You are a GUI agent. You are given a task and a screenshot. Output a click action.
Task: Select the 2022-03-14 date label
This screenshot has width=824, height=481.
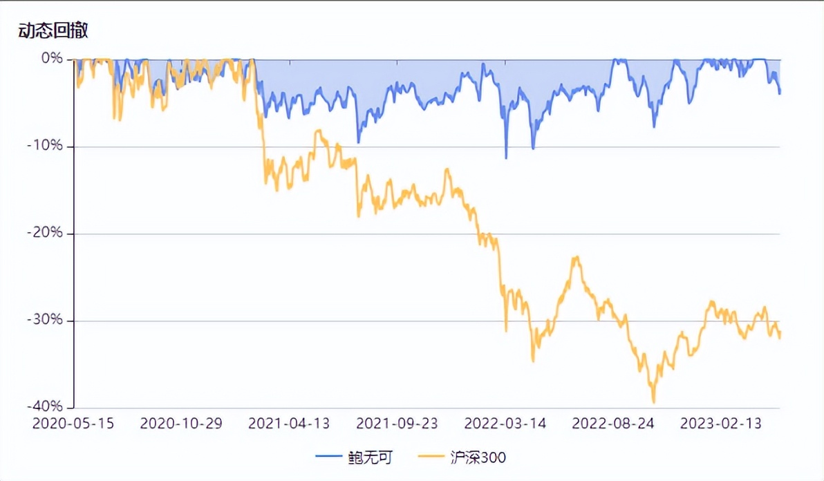(x=505, y=424)
